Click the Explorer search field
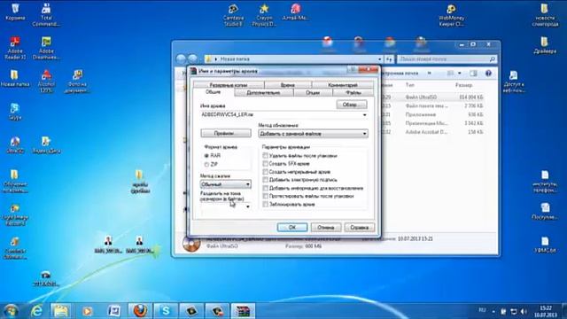The width and height of the screenshot is (567, 319). pos(447,59)
